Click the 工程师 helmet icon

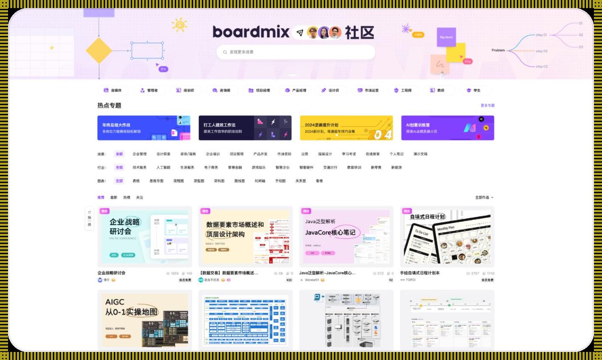[x=396, y=90]
